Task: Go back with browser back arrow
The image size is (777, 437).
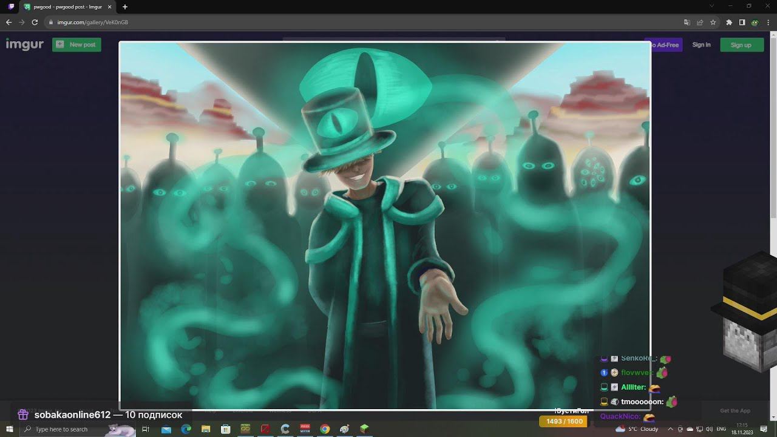Action: (x=8, y=22)
